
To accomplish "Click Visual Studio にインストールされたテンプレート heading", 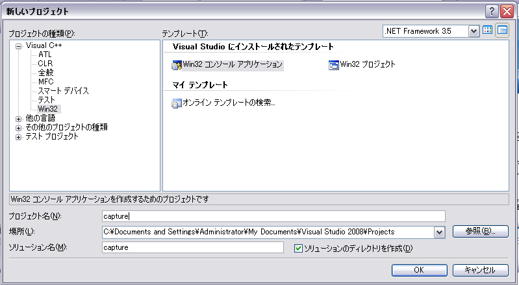I will click(253, 47).
